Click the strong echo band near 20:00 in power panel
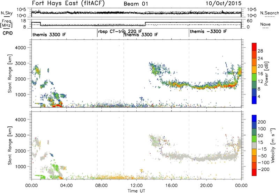 point(206,87)
